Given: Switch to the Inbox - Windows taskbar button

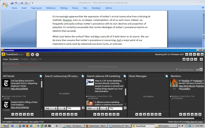Looking at the screenshot, I should point(73,126).
